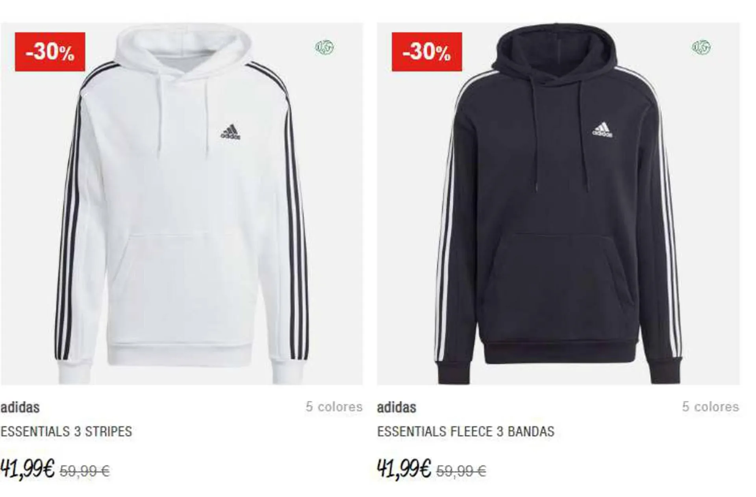
Task: Click the adidas logo on the black hoodie chest
Action: (x=602, y=130)
